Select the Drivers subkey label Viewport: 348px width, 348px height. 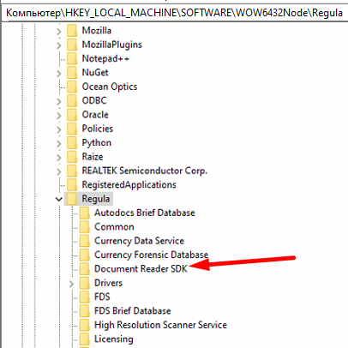click(x=108, y=282)
